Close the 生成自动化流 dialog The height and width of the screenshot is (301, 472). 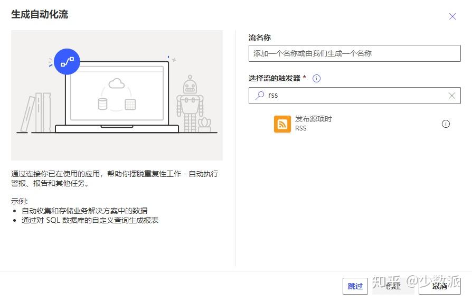pos(452,16)
